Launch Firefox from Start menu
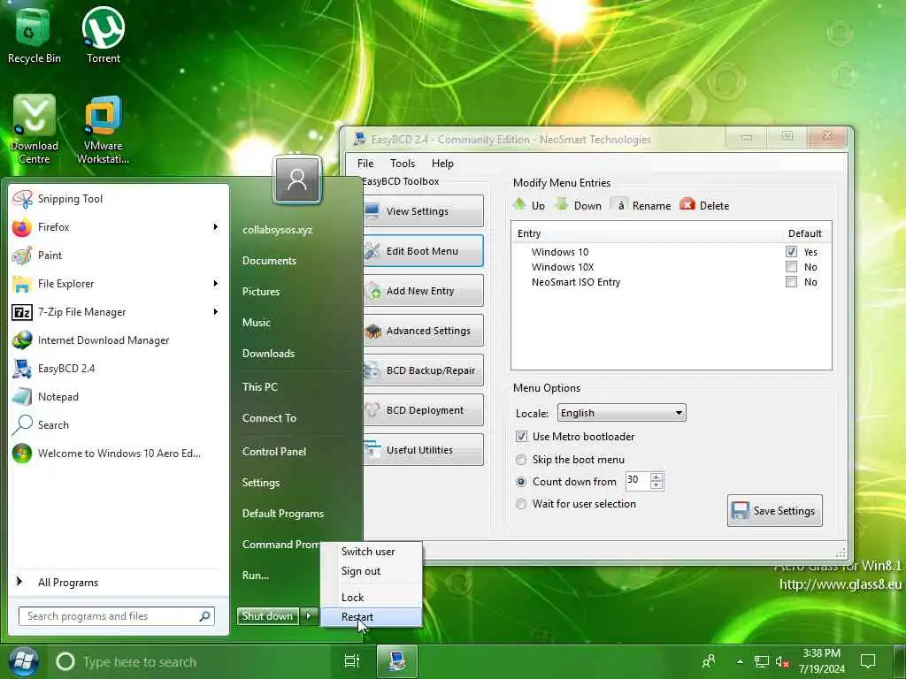The height and width of the screenshot is (679, 906). [118, 227]
